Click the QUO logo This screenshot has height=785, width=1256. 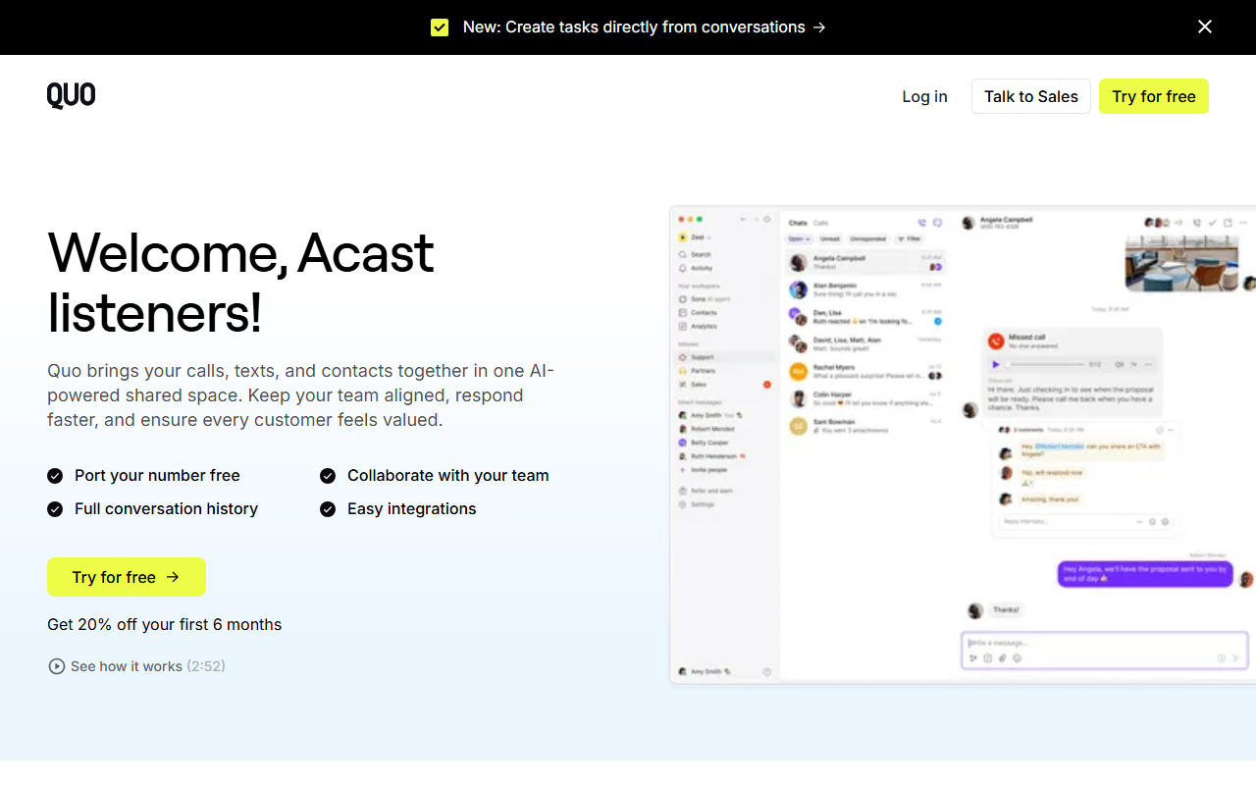point(72,95)
